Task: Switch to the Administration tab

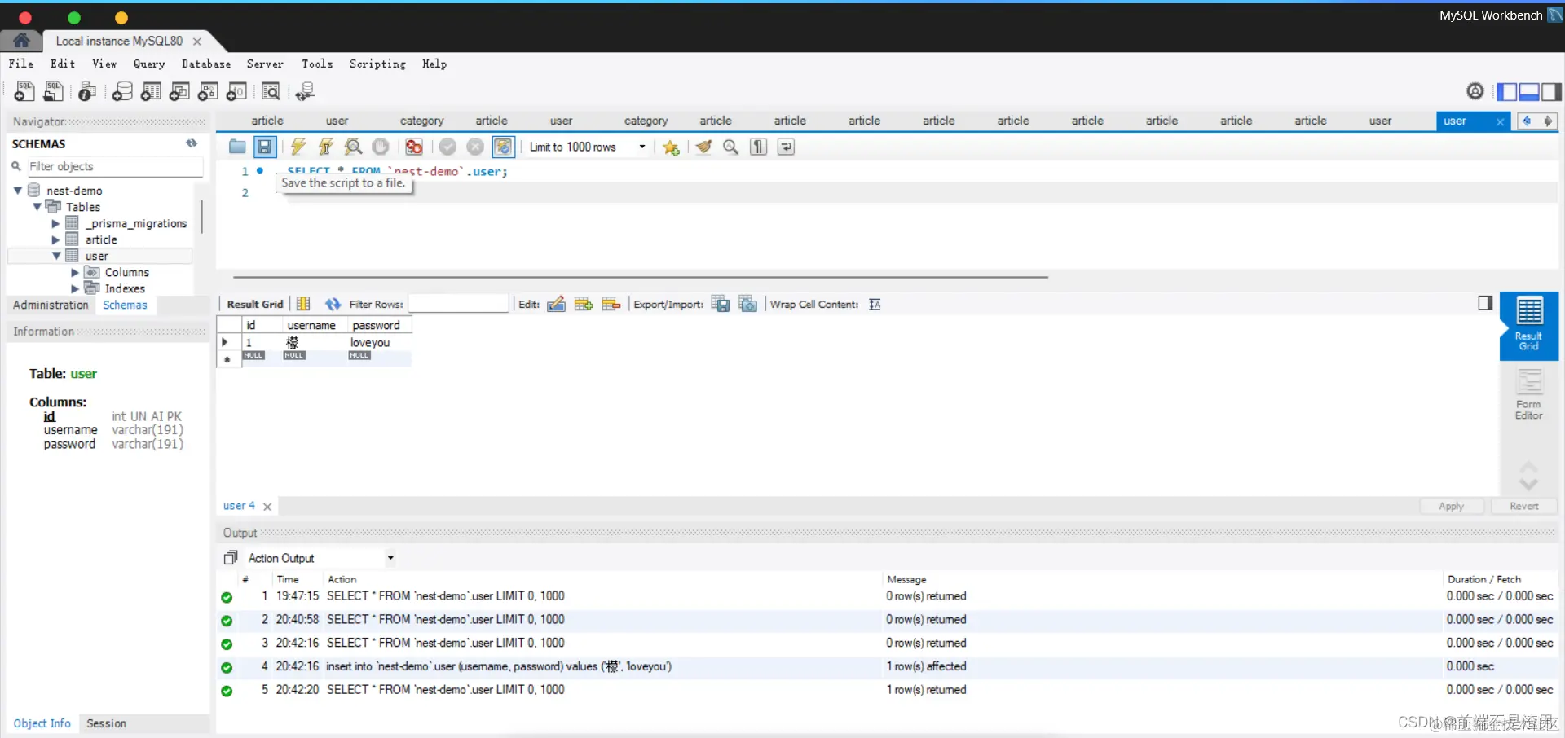Action: coord(51,305)
